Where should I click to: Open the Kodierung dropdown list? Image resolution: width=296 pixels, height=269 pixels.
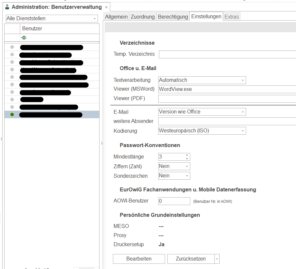[x=243, y=131]
